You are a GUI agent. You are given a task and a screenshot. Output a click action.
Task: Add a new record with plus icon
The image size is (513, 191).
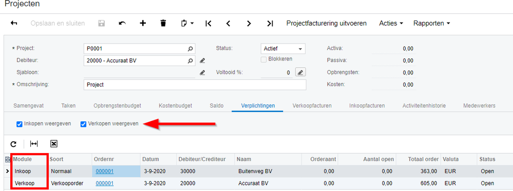143,23
